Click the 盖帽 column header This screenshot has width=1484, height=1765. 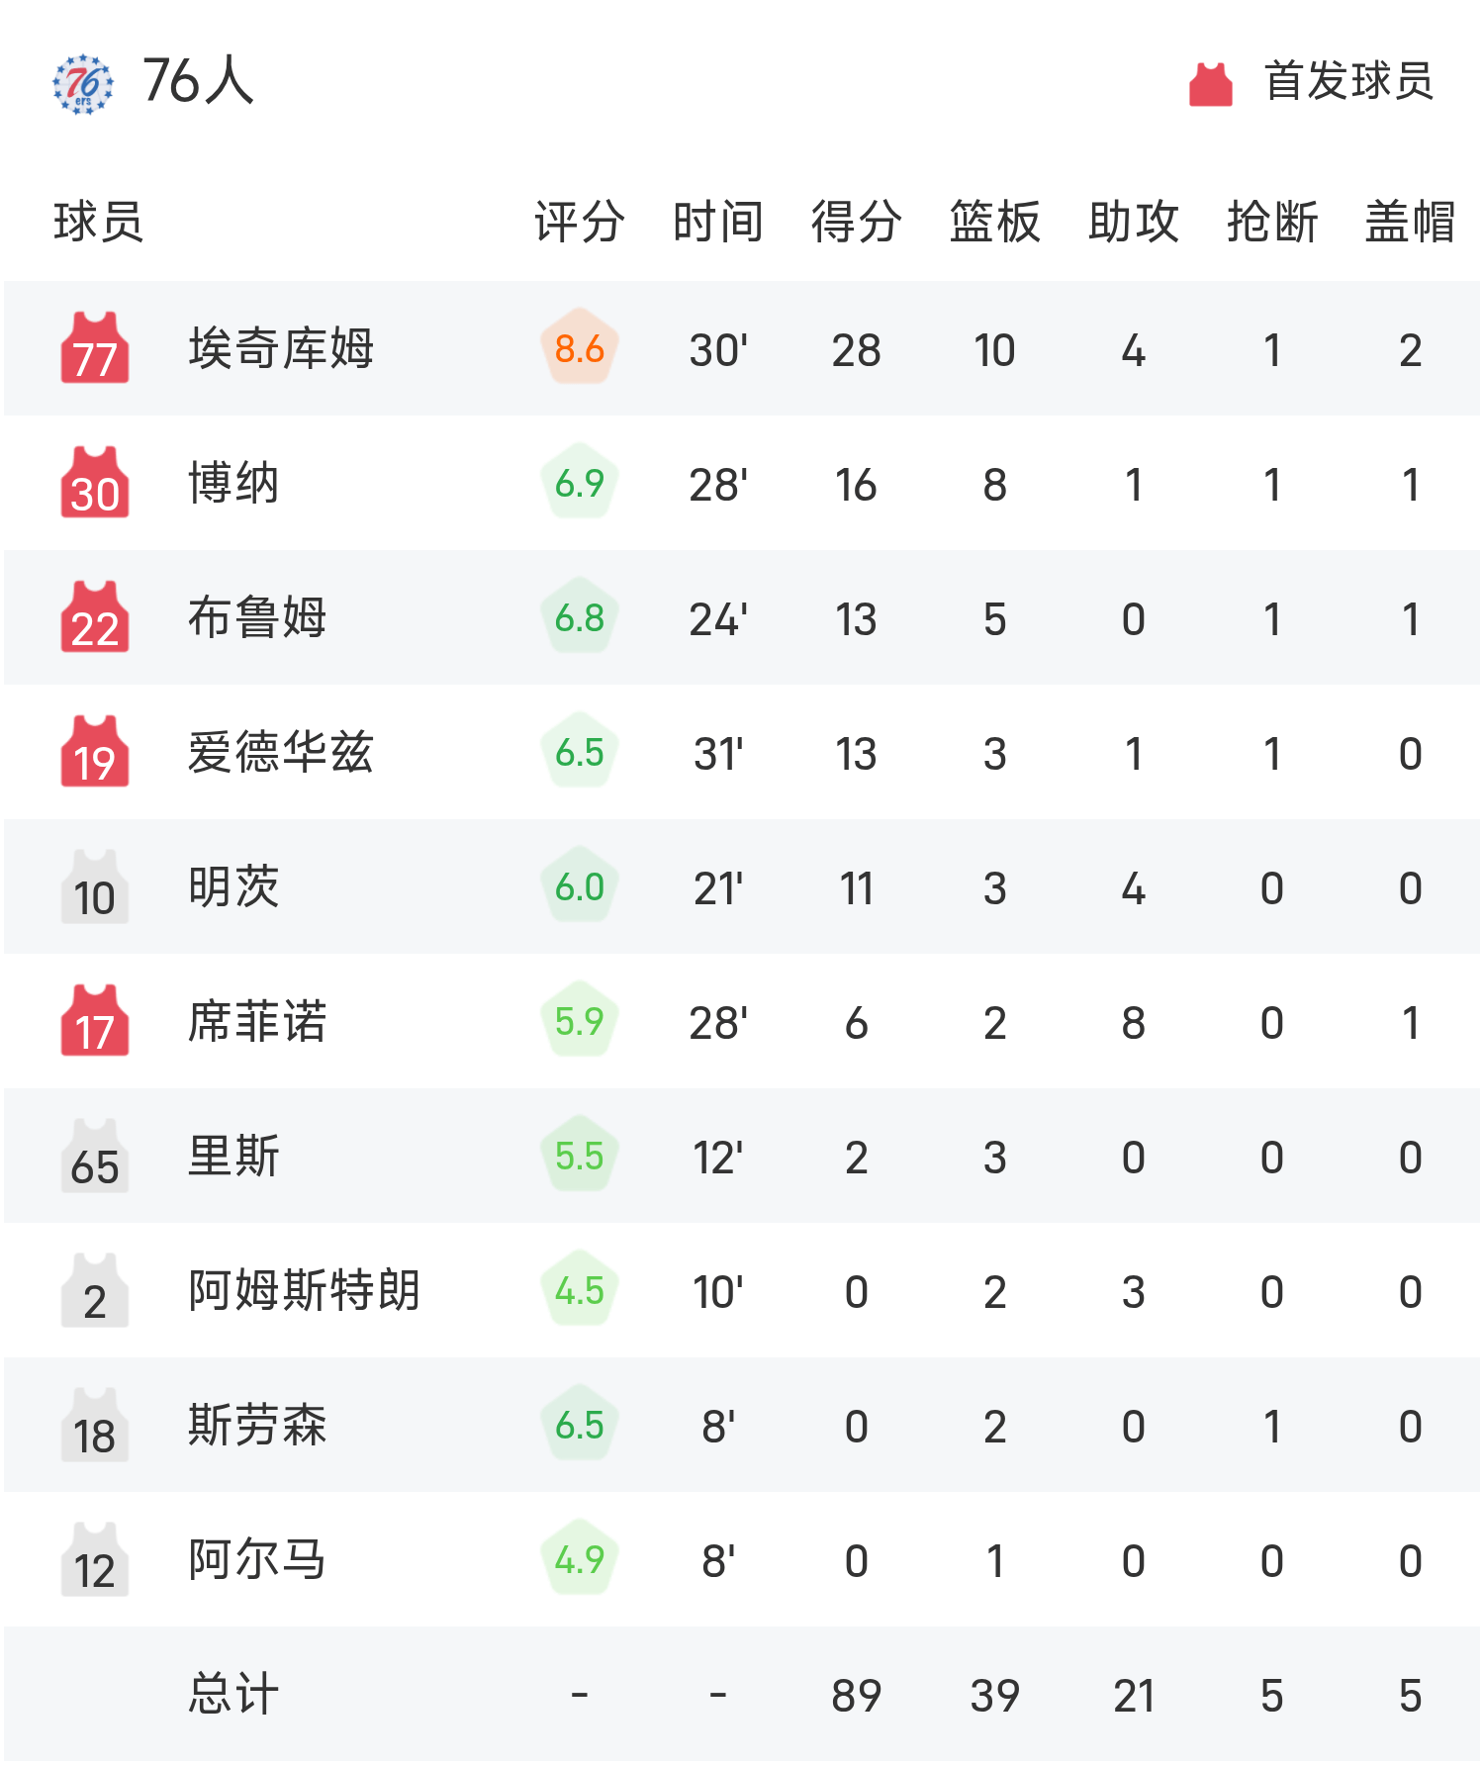coord(1410,222)
